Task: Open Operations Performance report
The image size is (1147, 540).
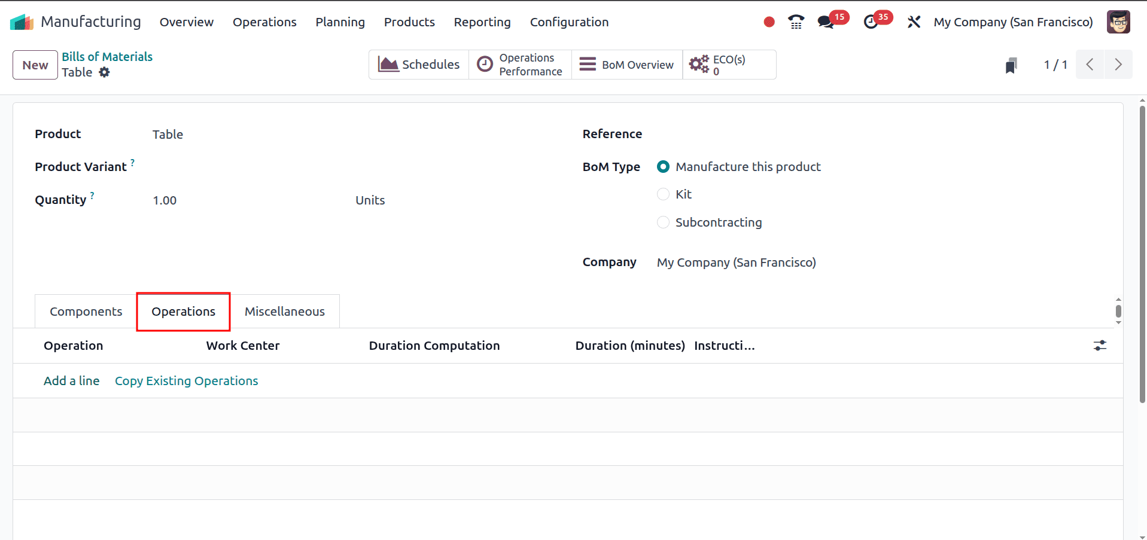Action: (x=519, y=64)
